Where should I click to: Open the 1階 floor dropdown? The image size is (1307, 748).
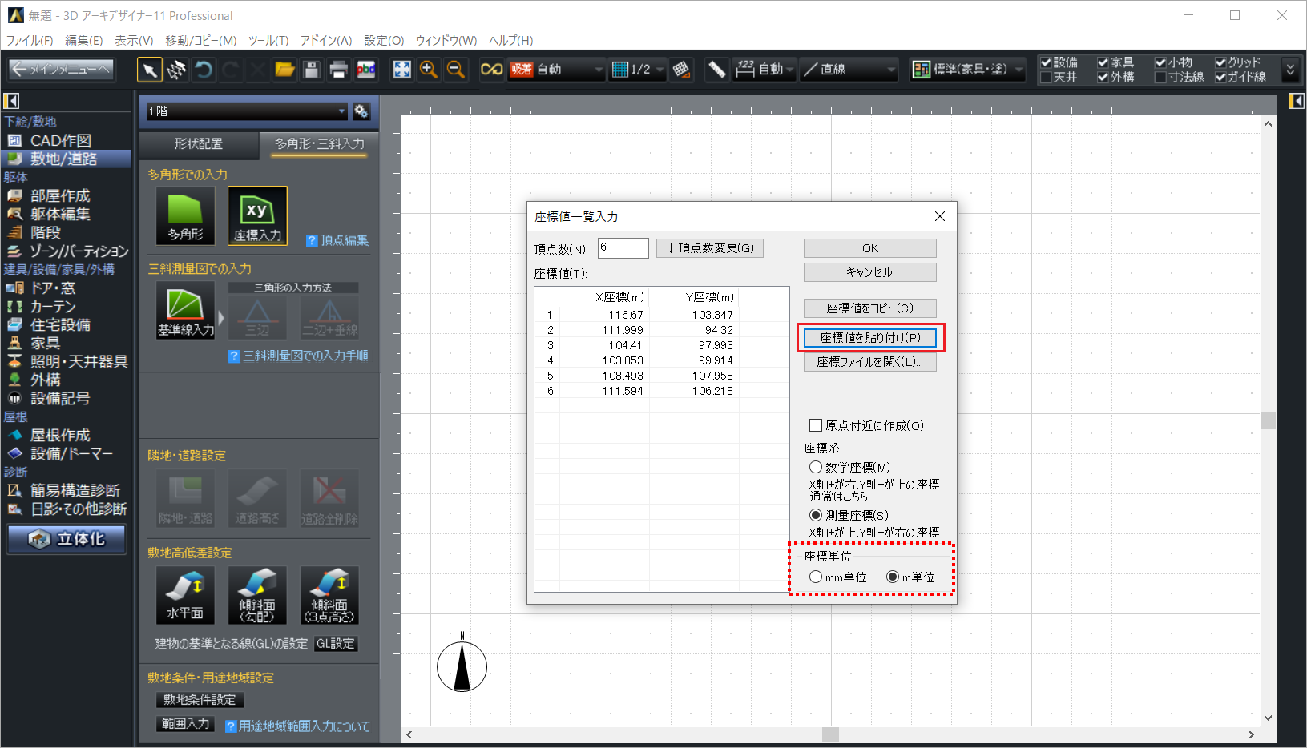tap(247, 111)
